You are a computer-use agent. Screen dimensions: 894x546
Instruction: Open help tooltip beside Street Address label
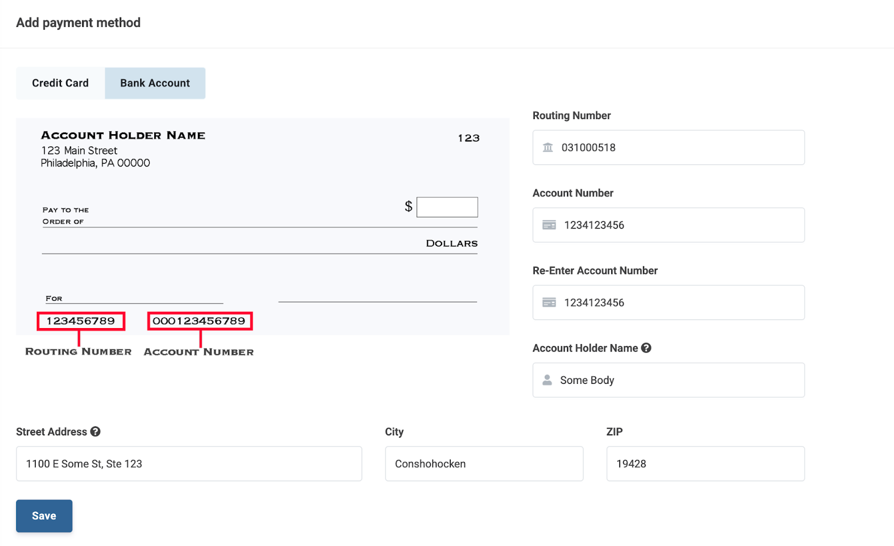tap(96, 432)
